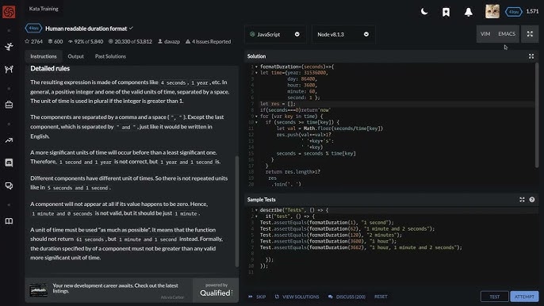Viewport: 544px width, 306px height.
Task: Open JavaScript language dropdown
Action: (x=275, y=34)
